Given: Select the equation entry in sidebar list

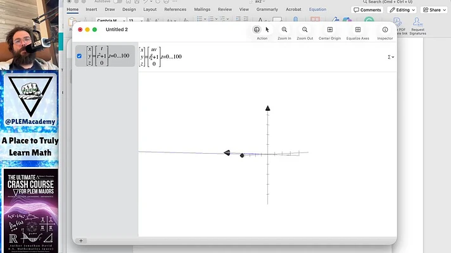Looking at the screenshot, I should click(x=105, y=56).
